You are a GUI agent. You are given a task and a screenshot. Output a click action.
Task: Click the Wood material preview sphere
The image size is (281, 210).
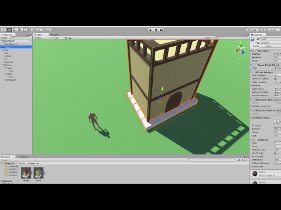(255, 173)
